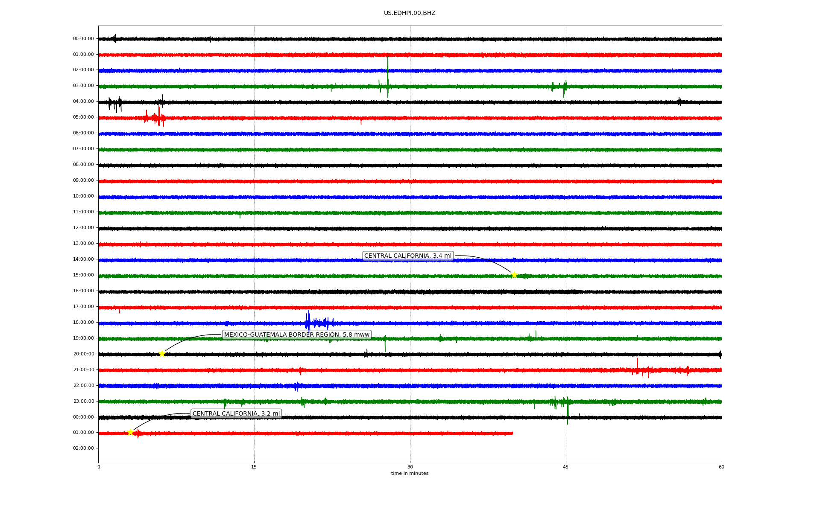Click the 00:00:00 label of the top trace
This screenshot has height=512, width=820.
click(x=83, y=39)
